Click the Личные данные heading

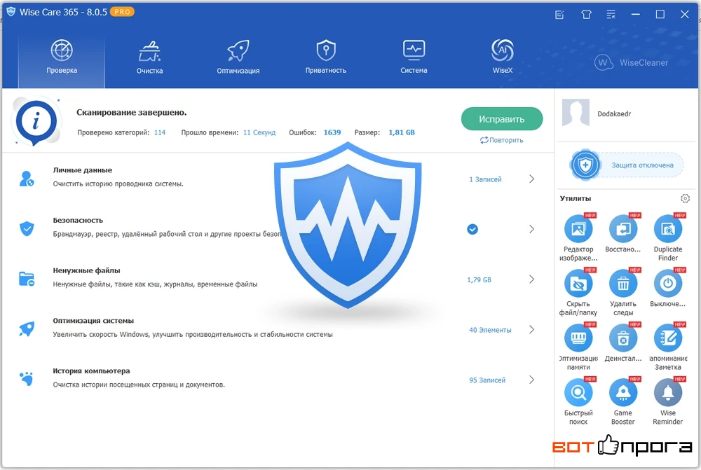tap(82, 170)
